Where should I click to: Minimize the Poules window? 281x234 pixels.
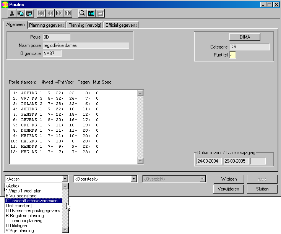[x=263, y=5]
